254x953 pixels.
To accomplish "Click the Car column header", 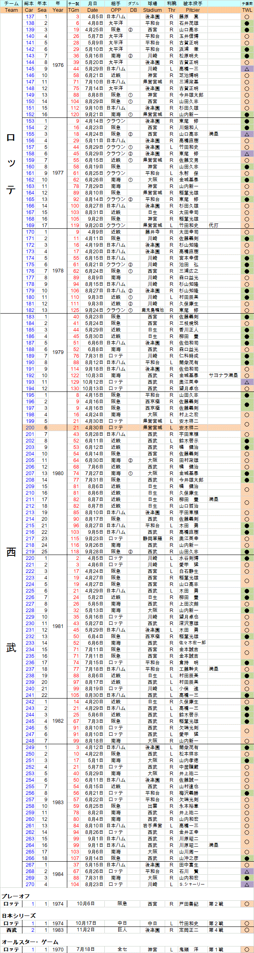I will point(29,10).
